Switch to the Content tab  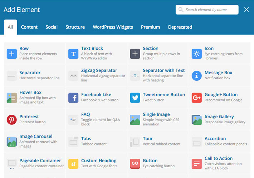[x=29, y=27]
